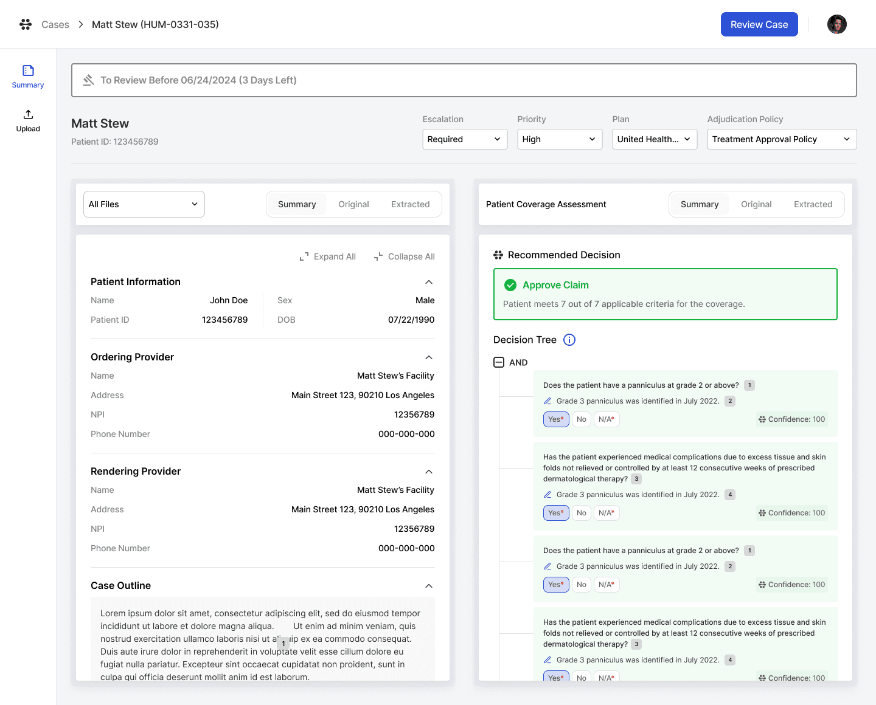
Task: Click the Decision Tree info icon
Action: 569,340
